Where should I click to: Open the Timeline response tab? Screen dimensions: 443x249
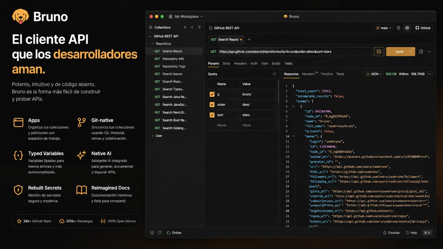pos(326,74)
